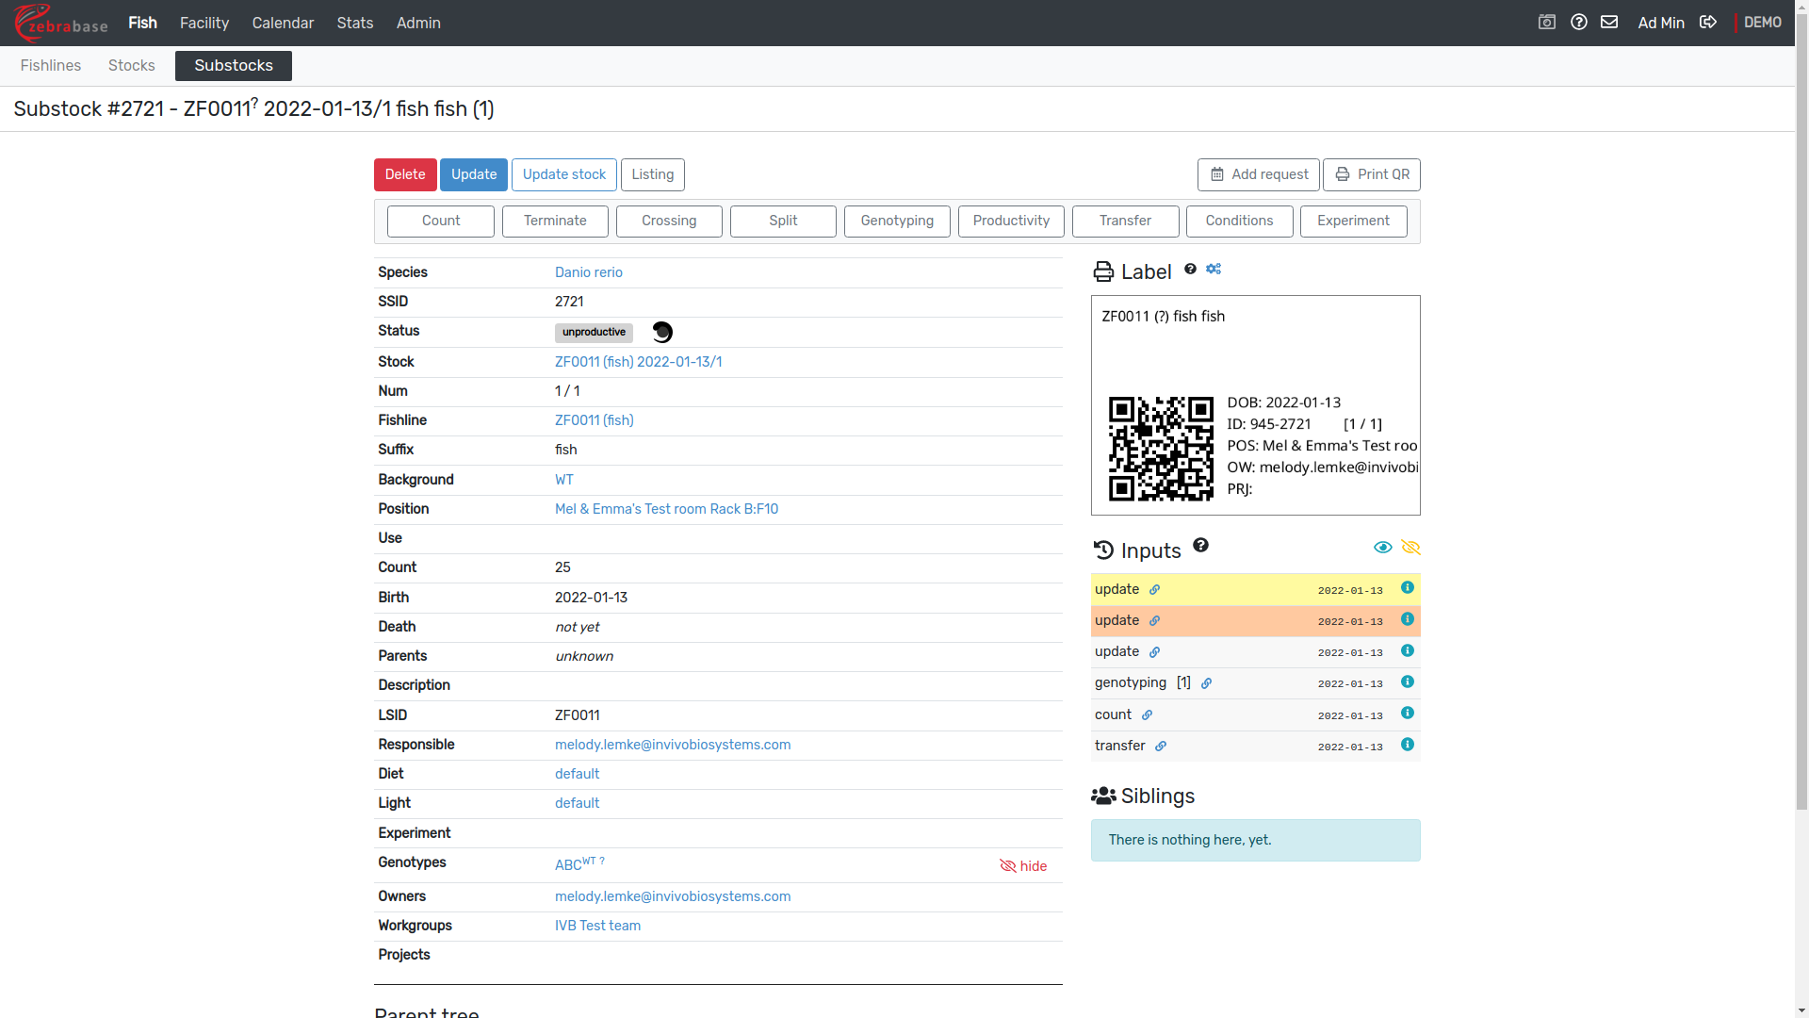Open the info icon for the transfer input
The width and height of the screenshot is (1809, 1018).
pos(1407,745)
